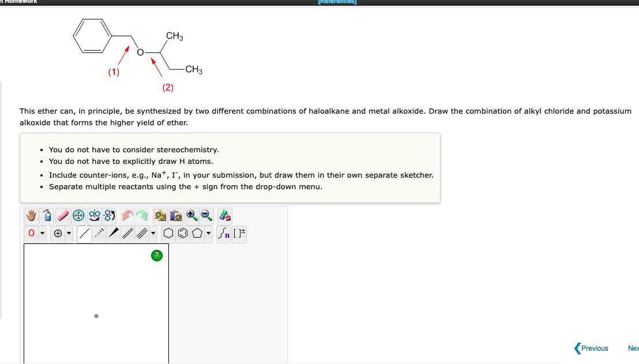Open the atom element dropdown arrow
The image size is (639, 364).
[x=42, y=234]
